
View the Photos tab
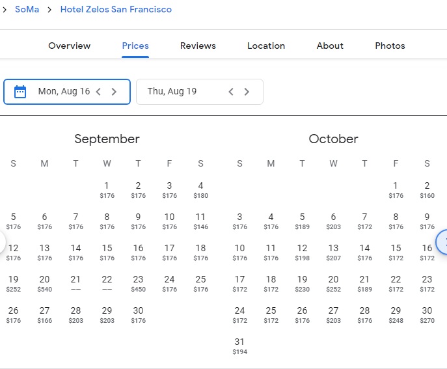(x=390, y=46)
